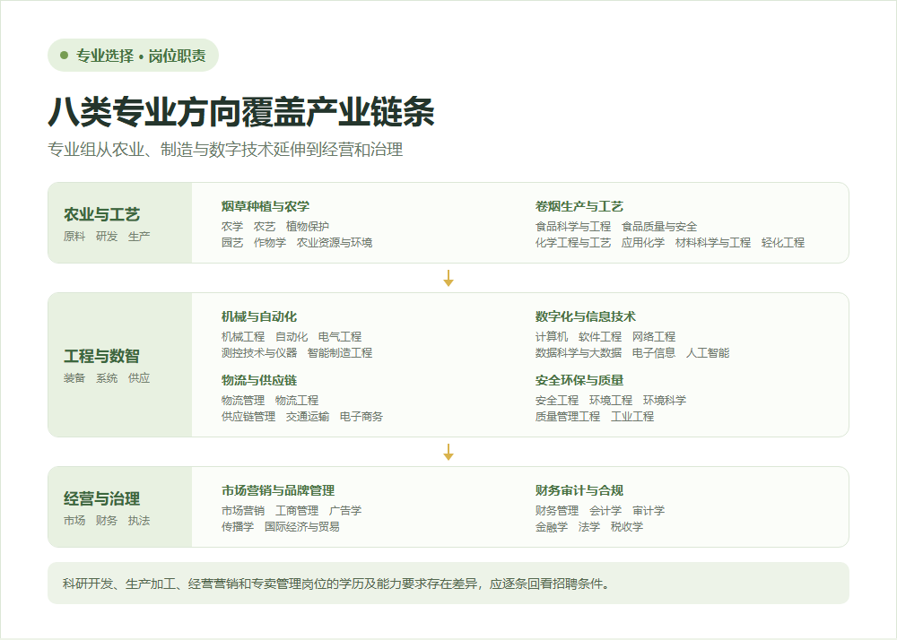Select the 卷烟生产与工艺 group heading

pyautogui.click(x=579, y=206)
